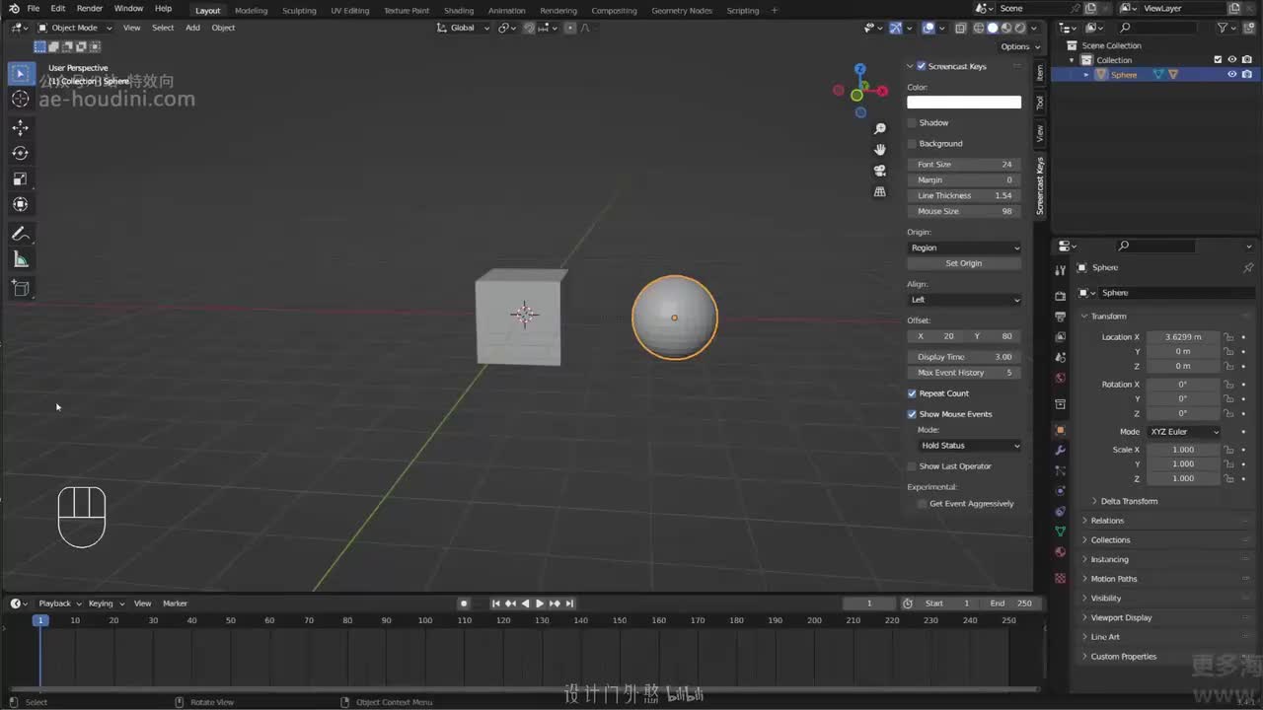
Task: Open the Options popover button
Action: point(1018,46)
